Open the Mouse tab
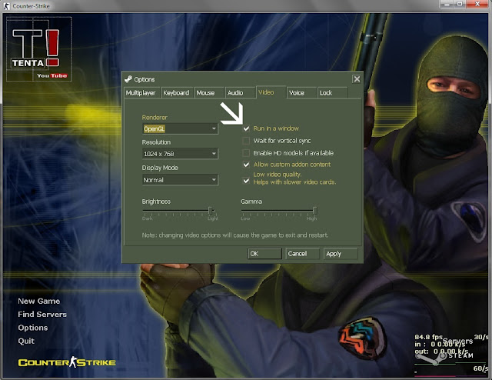492x380 pixels. tap(209, 92)
